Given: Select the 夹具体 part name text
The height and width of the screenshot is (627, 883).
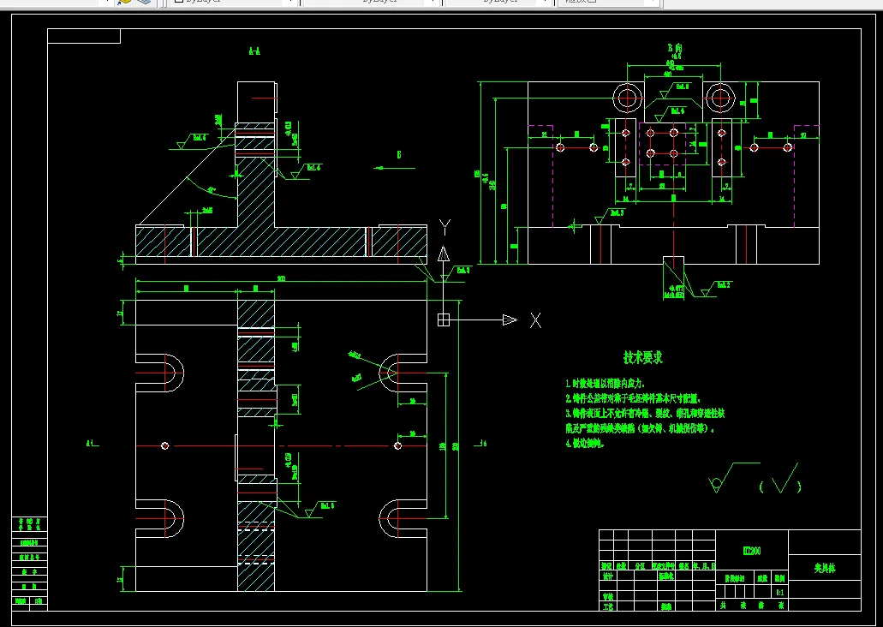Looking at the screenshot, I should (825, 569).
